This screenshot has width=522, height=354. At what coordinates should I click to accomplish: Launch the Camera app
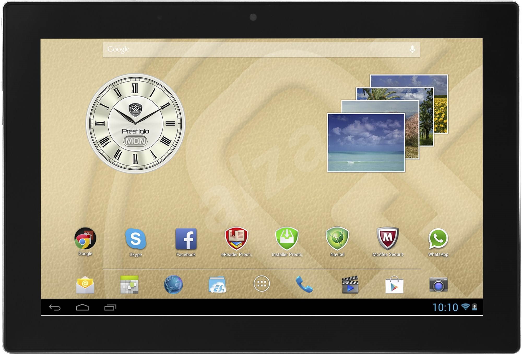(x=438, y=284)
